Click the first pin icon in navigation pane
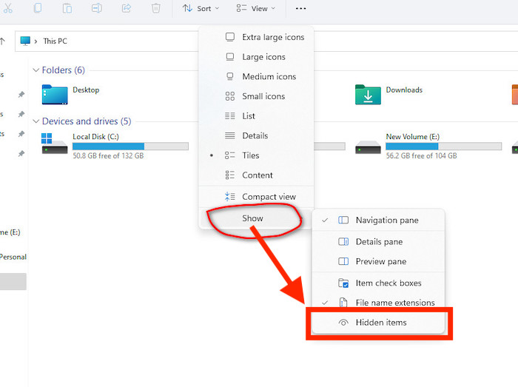The height and width of the screenshot is (387, 518). tap(21, 95)
